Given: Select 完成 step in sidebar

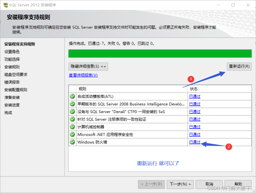Looking at the screenshot, I should click(x=8, y=112).
